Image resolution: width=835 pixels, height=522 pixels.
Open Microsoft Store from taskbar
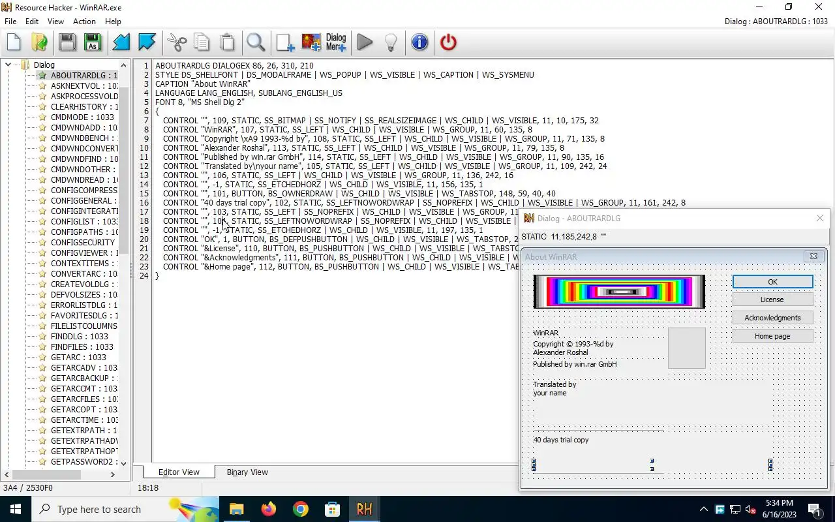pos(332,509)
